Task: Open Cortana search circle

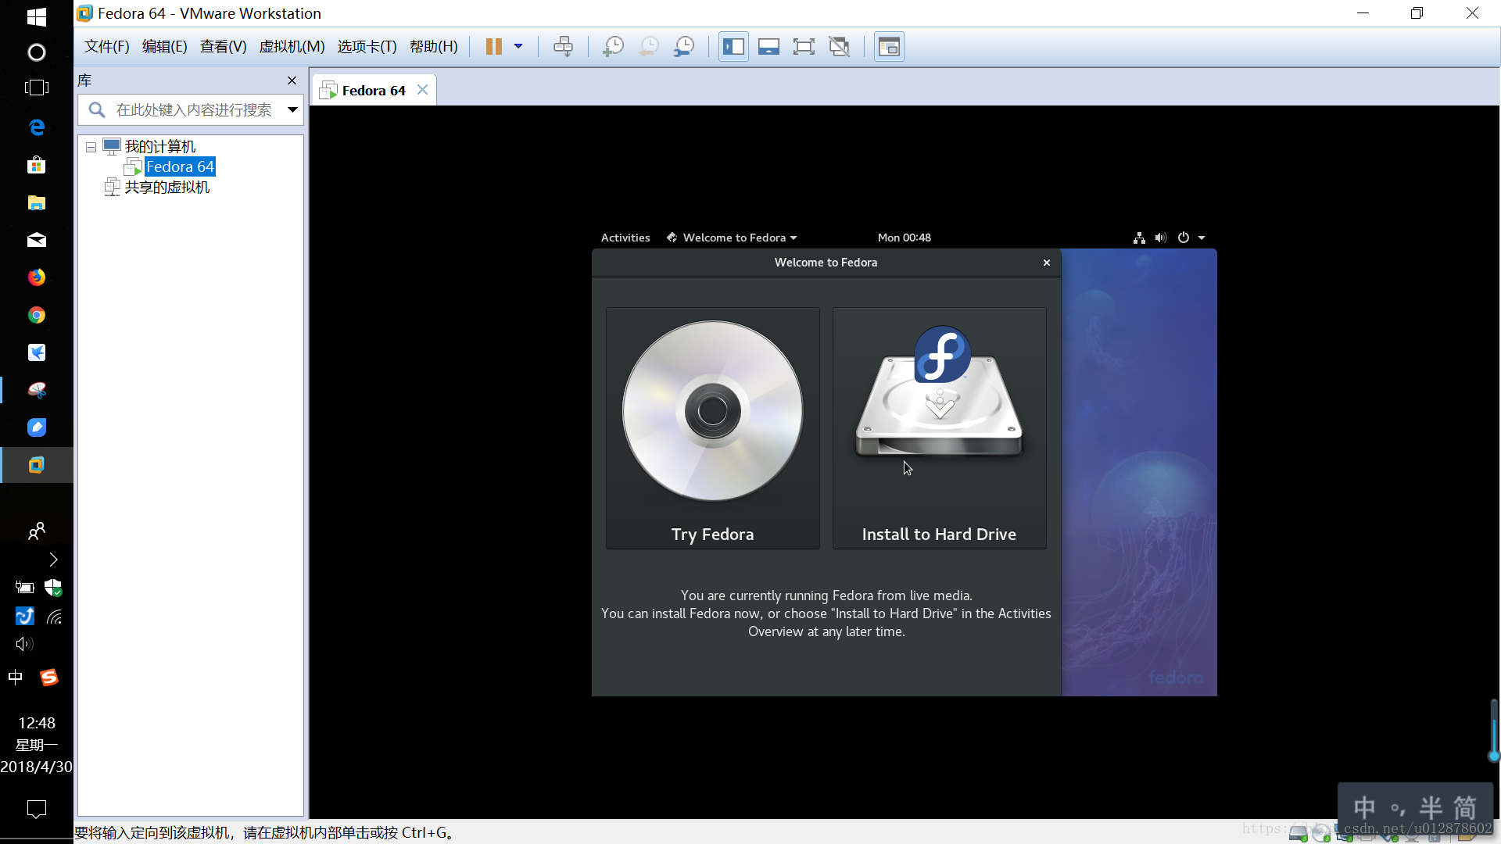Action: click(x=37, y=52)
